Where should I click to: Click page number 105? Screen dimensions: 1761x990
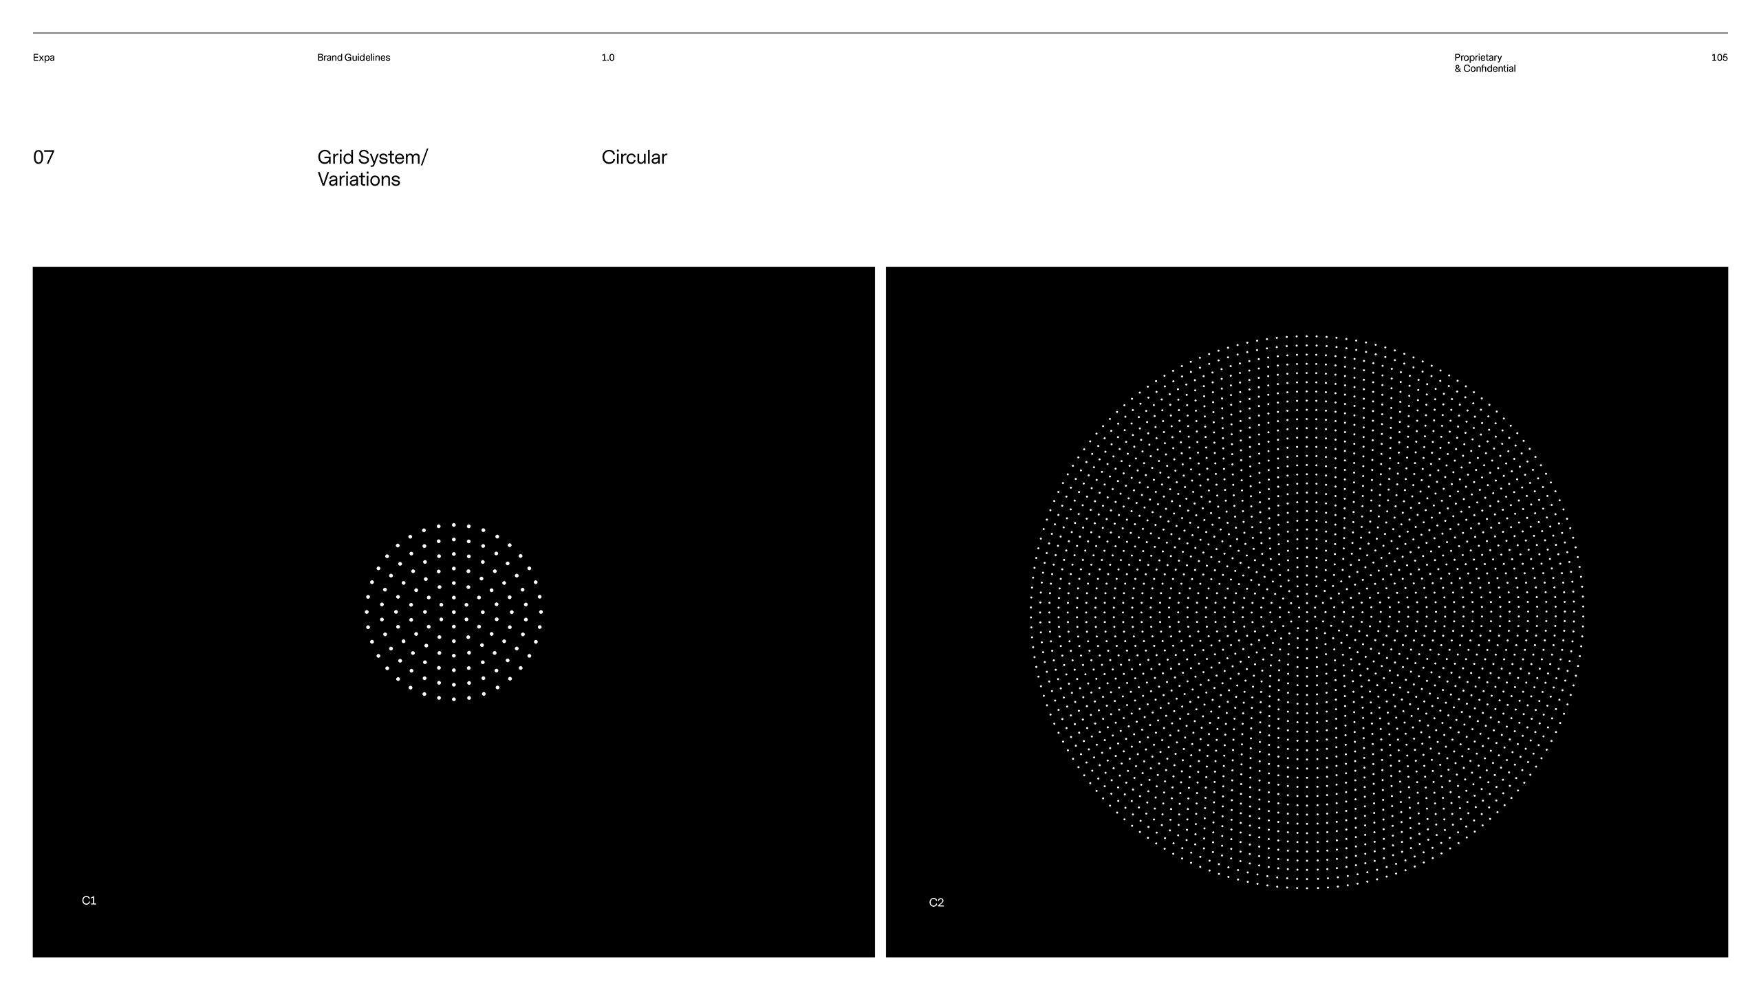(1718, 58)
